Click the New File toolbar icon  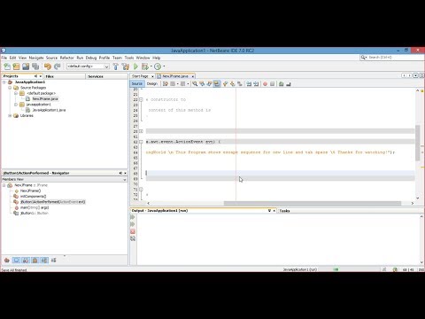pyautogui.click(x=7, y=66)
